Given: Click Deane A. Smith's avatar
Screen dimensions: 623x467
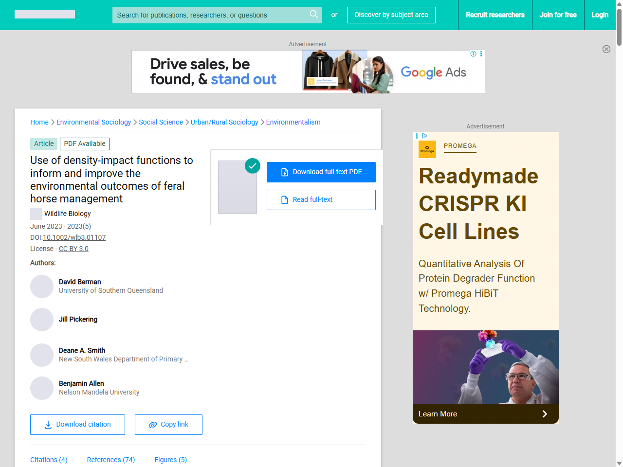Looking at the screenshot, I should point(42,355).
